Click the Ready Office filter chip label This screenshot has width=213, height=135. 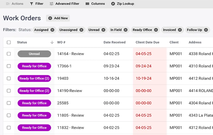click(142, 30)
